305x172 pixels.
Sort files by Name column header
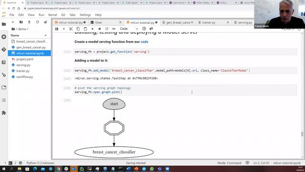click(29, 35)
